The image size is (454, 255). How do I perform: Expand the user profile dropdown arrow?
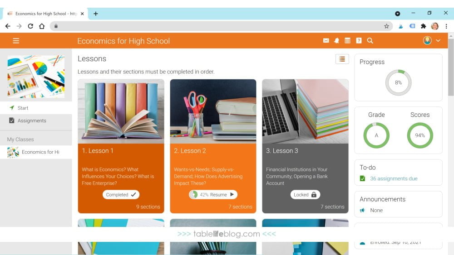[x=438, y=41]
